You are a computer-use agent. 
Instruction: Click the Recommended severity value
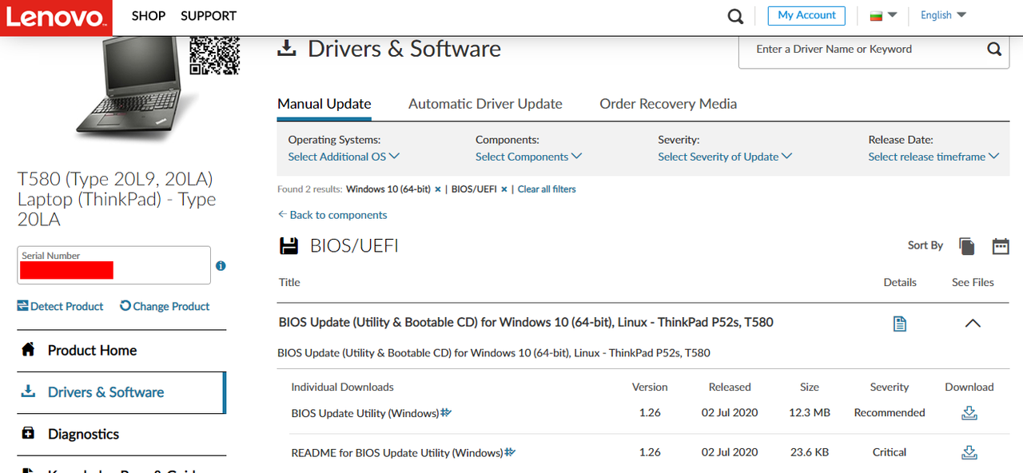coord(890,413)
